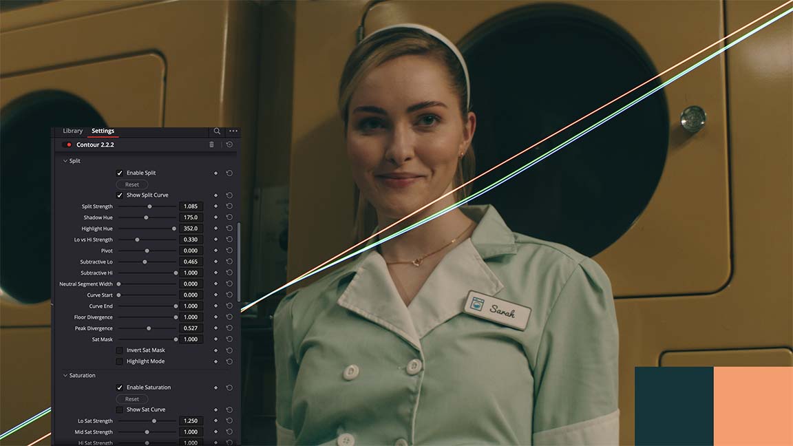This screenshot has width=793, height=446.
Task: Click the Reset button under Enable Saturation
Action: 131,399
